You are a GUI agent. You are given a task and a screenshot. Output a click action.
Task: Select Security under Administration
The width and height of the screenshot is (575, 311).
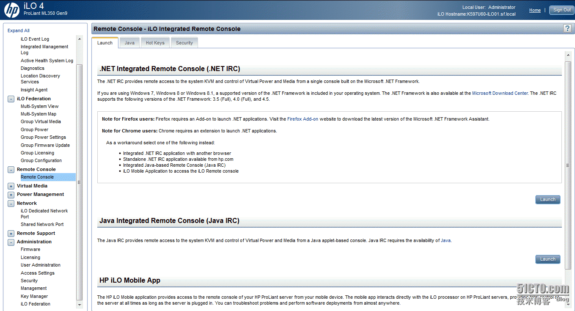29,281
